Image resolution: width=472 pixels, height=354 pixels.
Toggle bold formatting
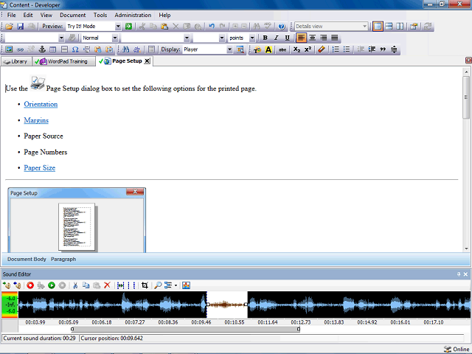click(265, 38)
